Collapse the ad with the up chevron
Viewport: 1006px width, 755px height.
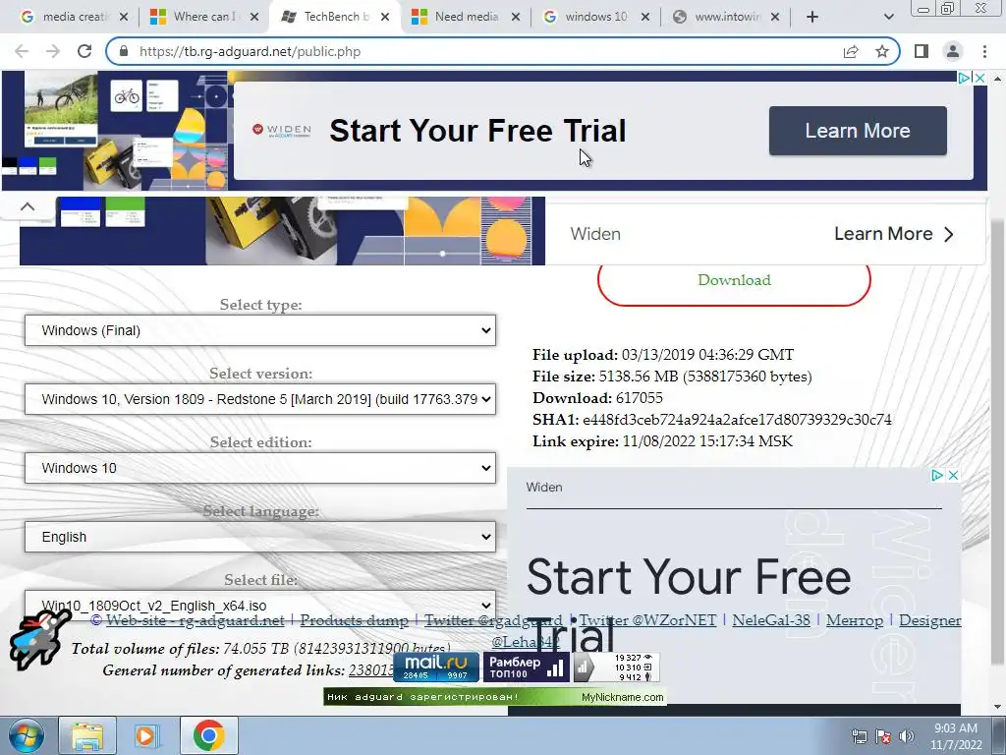27,206
